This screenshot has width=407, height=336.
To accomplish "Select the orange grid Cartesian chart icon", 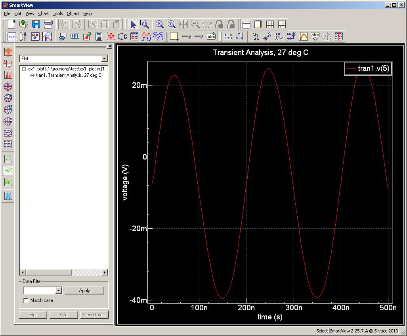I will (x=8, y=52).
